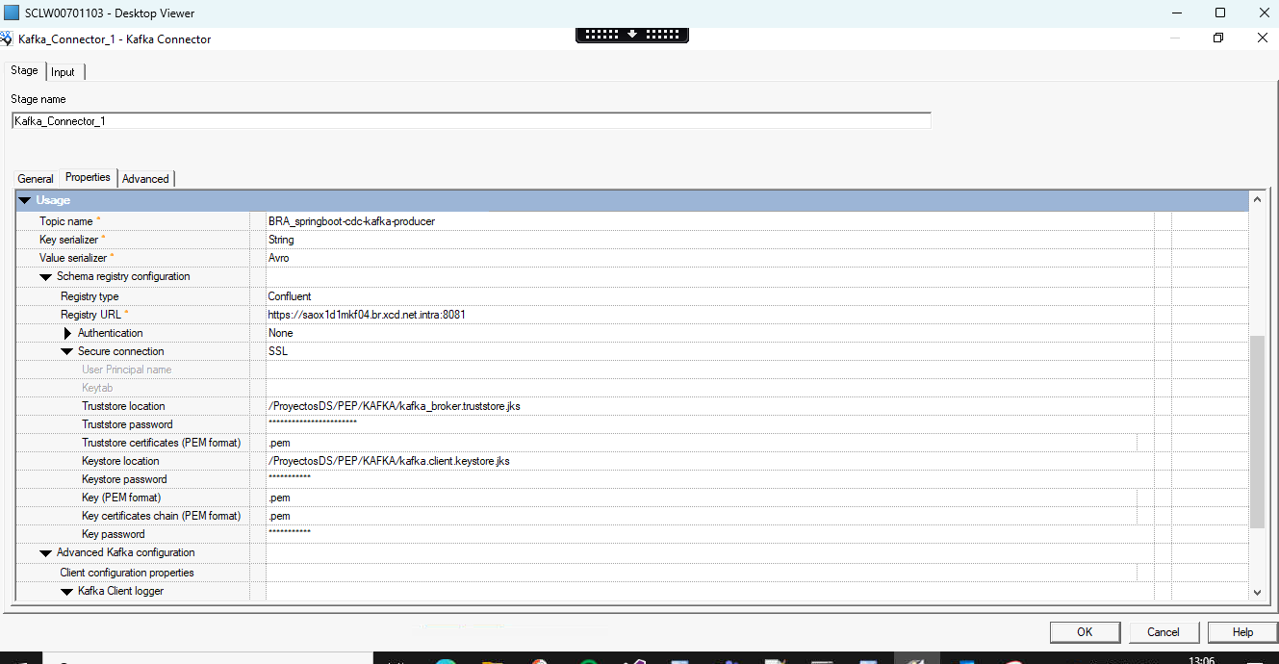Collapse the Usage section
This screenshot has height=664, width=1279.
[25, 200]
